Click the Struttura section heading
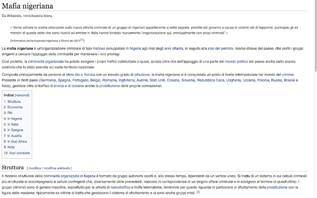This screenshot has width=317, height=198. tap(13, 168)
